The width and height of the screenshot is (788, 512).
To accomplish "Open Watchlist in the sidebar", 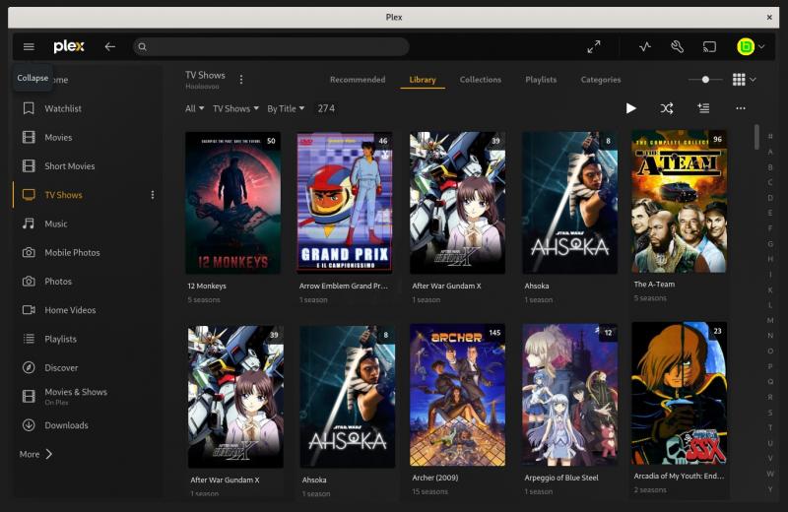I will pyautogui.click(x=63, y=108).
